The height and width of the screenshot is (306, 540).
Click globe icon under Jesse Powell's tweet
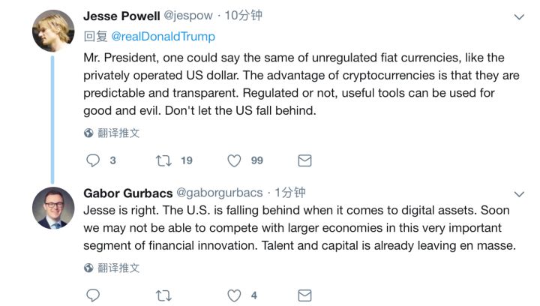pos(88,133)
